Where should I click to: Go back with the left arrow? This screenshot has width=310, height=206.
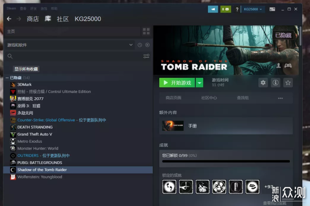click(9, 19)
